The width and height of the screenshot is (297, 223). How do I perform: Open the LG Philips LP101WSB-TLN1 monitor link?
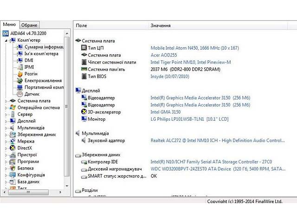click(189, 119)
